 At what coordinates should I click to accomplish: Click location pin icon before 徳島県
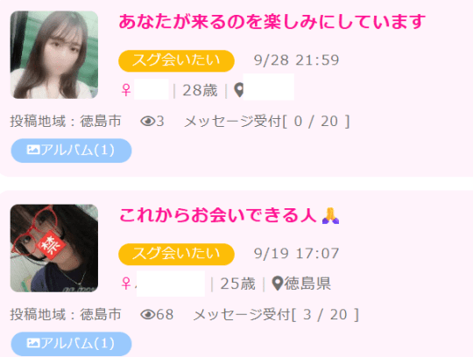pos(278,283)
